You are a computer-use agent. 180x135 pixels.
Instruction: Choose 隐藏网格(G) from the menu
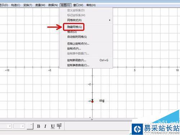click(x=86, y=27)
